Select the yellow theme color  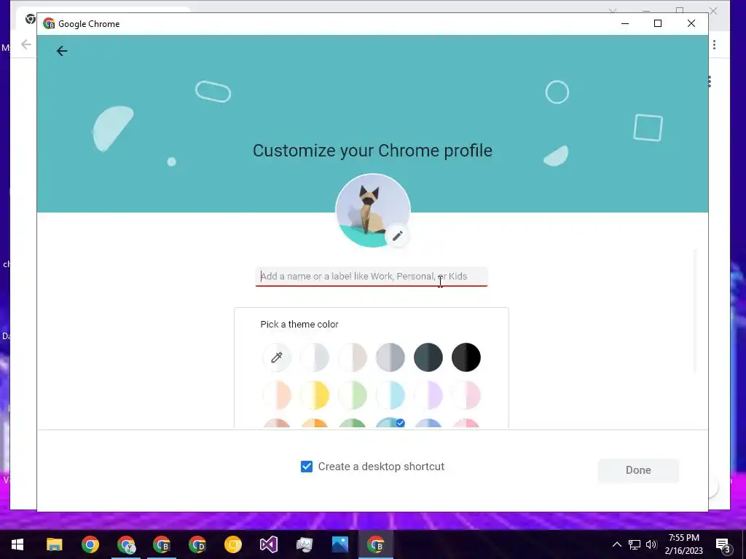[x=315, y=395]
